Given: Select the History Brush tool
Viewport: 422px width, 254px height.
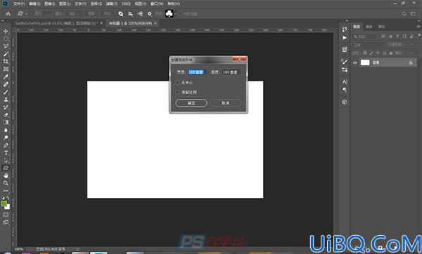Looking at the screenshot, I should click(x=6, y=107).
